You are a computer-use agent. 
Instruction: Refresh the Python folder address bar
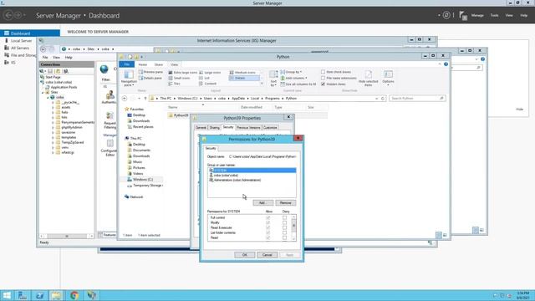[x=383, y=99]
